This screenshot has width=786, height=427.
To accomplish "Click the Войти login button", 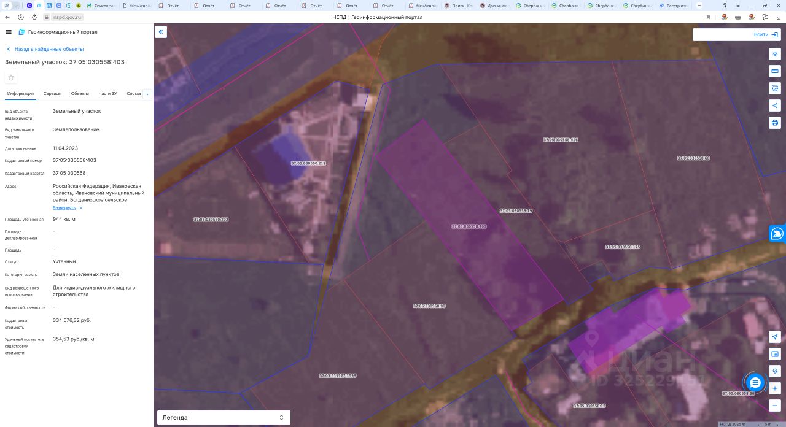I will [765, 34].
